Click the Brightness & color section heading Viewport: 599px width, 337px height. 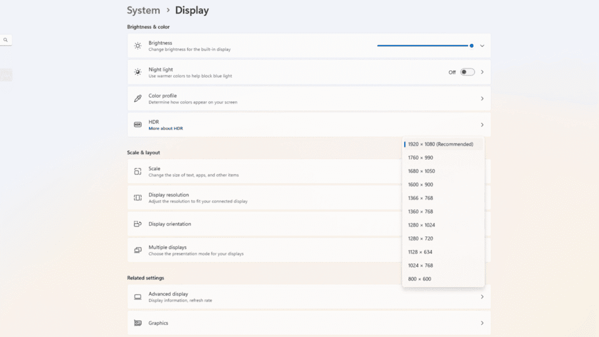[148, 27]
